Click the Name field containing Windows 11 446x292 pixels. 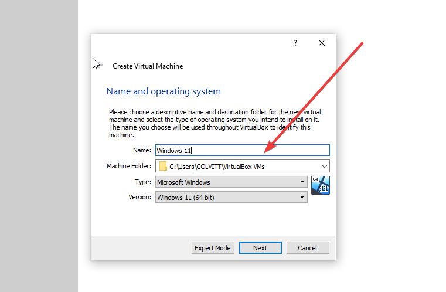point(243,150)
